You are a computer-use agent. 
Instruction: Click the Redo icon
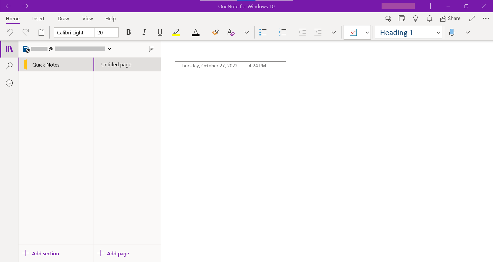(25, 32)
